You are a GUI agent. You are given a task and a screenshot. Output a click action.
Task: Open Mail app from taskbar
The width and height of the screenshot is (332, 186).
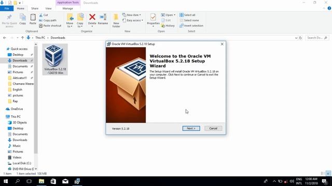click(x=65, y=181)
